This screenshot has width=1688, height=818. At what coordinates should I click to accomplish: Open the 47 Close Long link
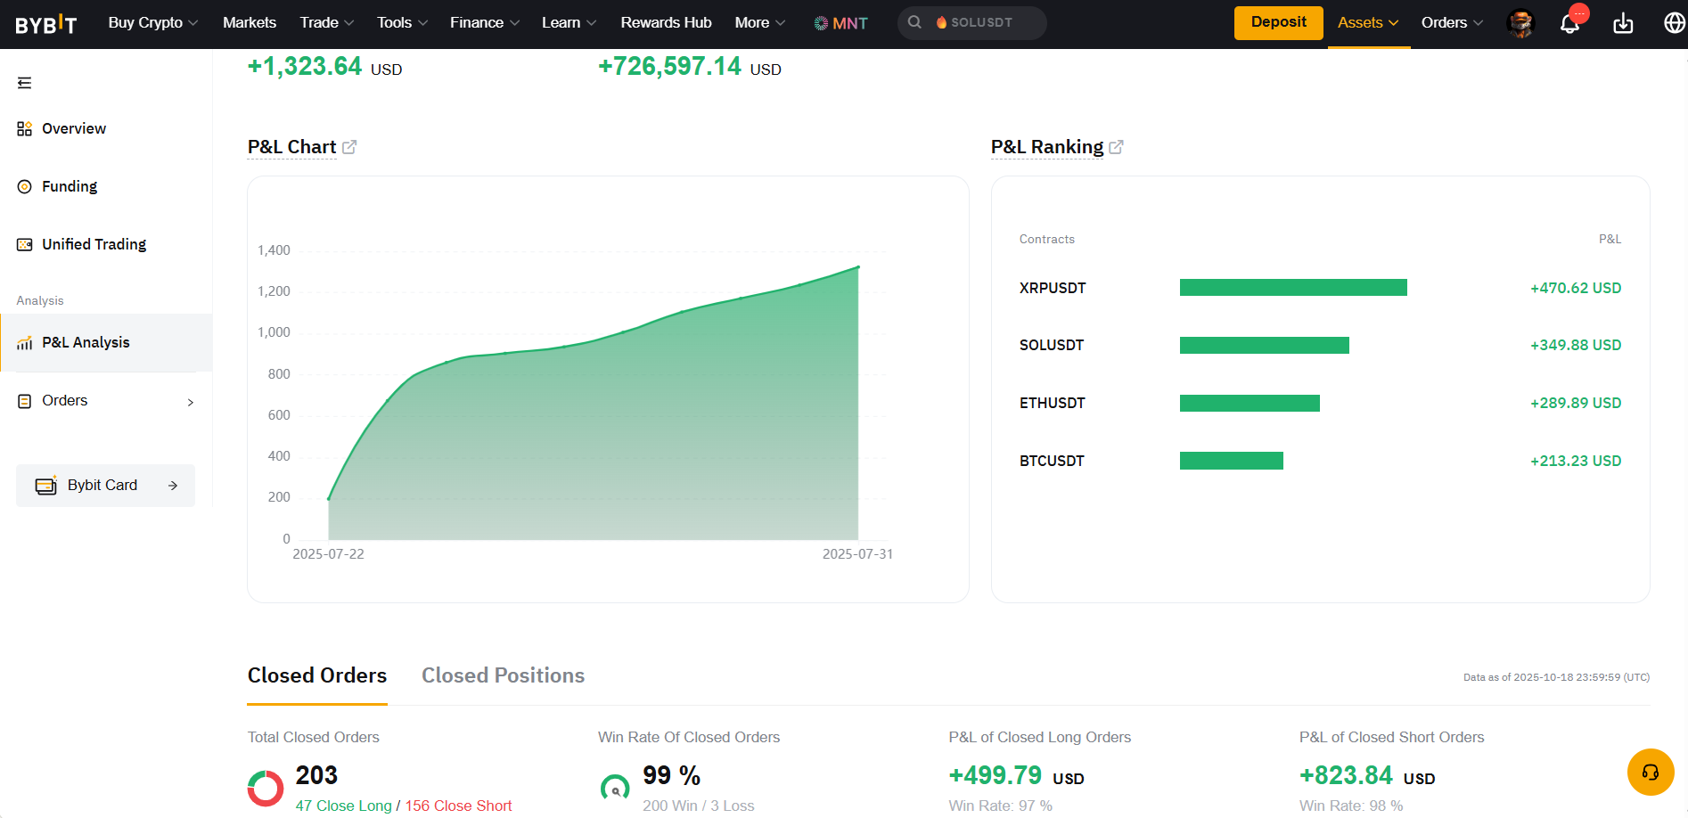[343, 805]
